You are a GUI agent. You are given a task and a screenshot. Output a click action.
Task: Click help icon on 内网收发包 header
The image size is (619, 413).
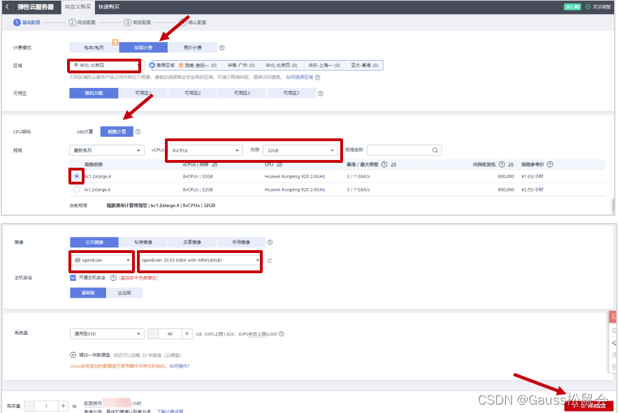(x=502, y=164)
